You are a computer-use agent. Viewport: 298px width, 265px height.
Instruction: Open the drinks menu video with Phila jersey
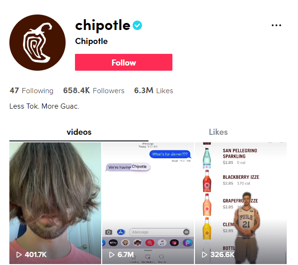241,203
